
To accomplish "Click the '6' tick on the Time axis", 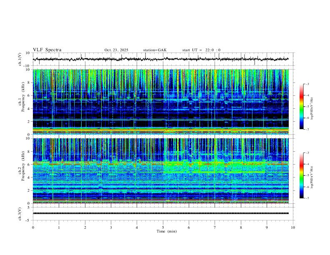I will coord(189,227).
